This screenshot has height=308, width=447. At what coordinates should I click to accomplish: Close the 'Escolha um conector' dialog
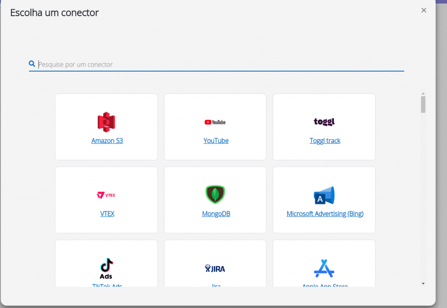[423, 10]
